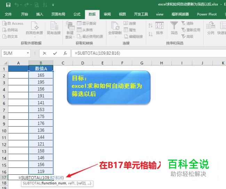Select row 10 header
This screenshot has height=189, width=226.
tap(4, 131)
